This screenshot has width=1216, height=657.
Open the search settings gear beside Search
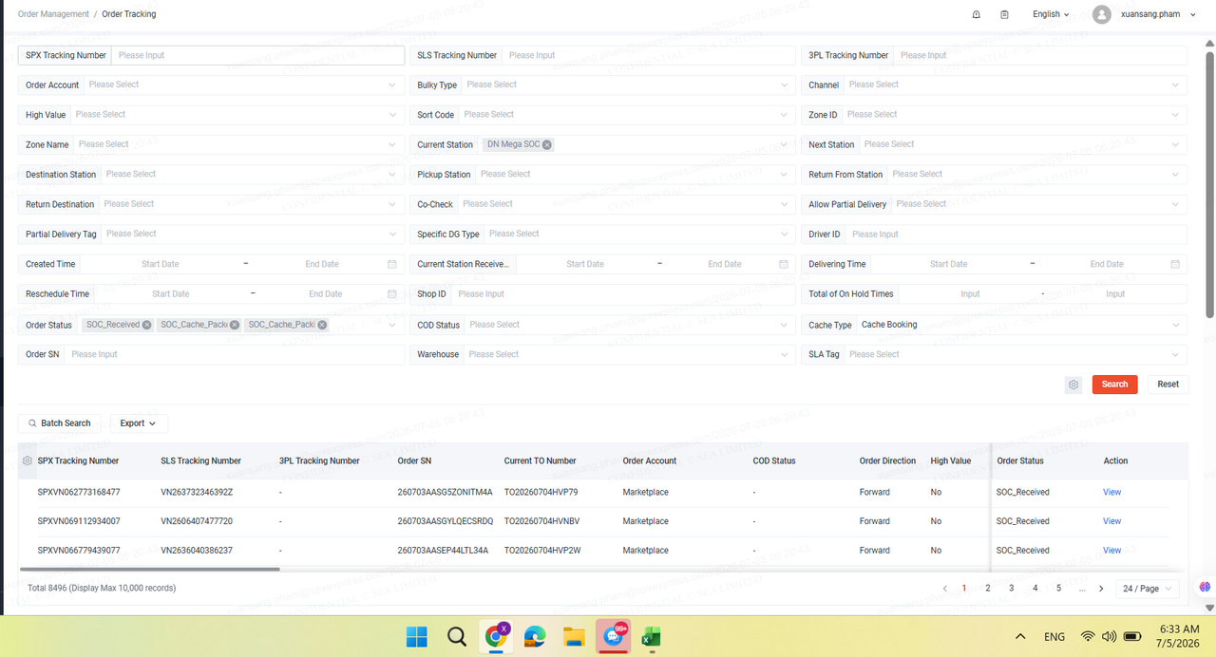tap(1073, 385)
